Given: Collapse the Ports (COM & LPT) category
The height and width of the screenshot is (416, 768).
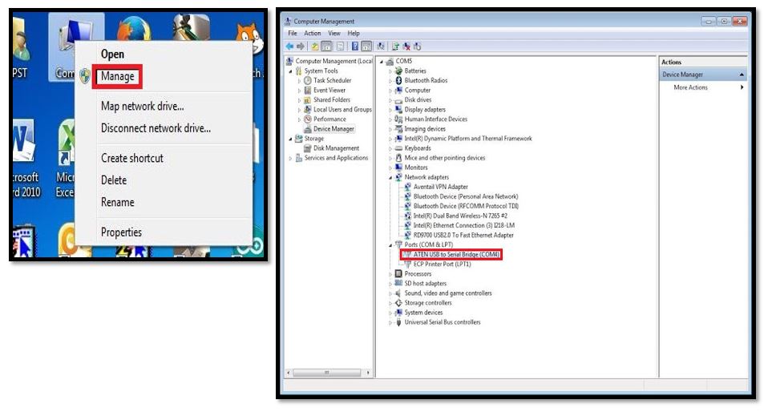Looking at the screenshot, I should tap(390, 245).
